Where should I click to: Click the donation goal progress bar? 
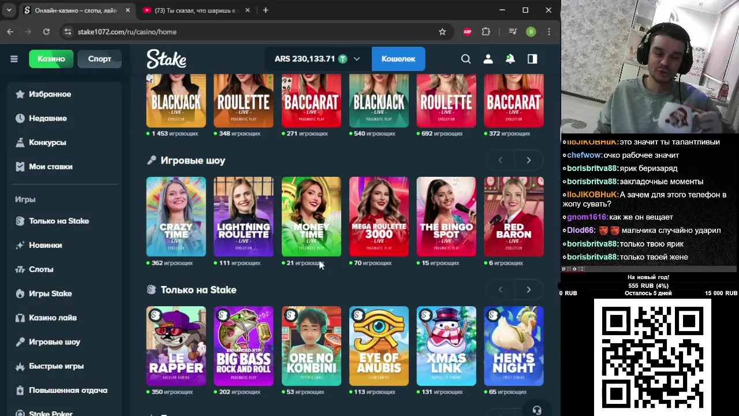(648, 285)
